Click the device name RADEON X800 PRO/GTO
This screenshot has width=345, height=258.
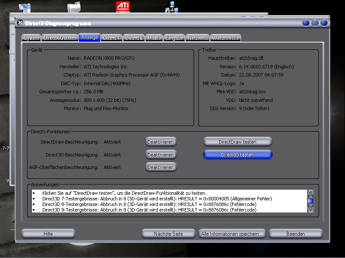click(109, 58)
